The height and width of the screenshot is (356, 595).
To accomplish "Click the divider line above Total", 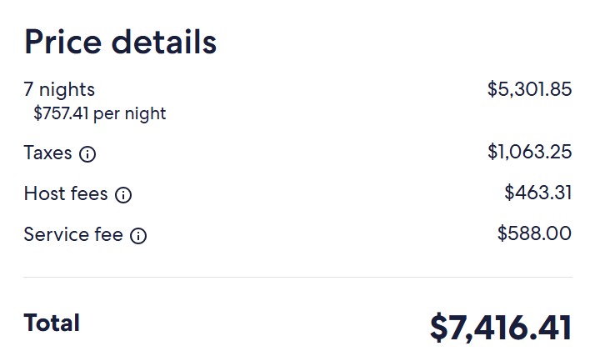I will (297, 277).
